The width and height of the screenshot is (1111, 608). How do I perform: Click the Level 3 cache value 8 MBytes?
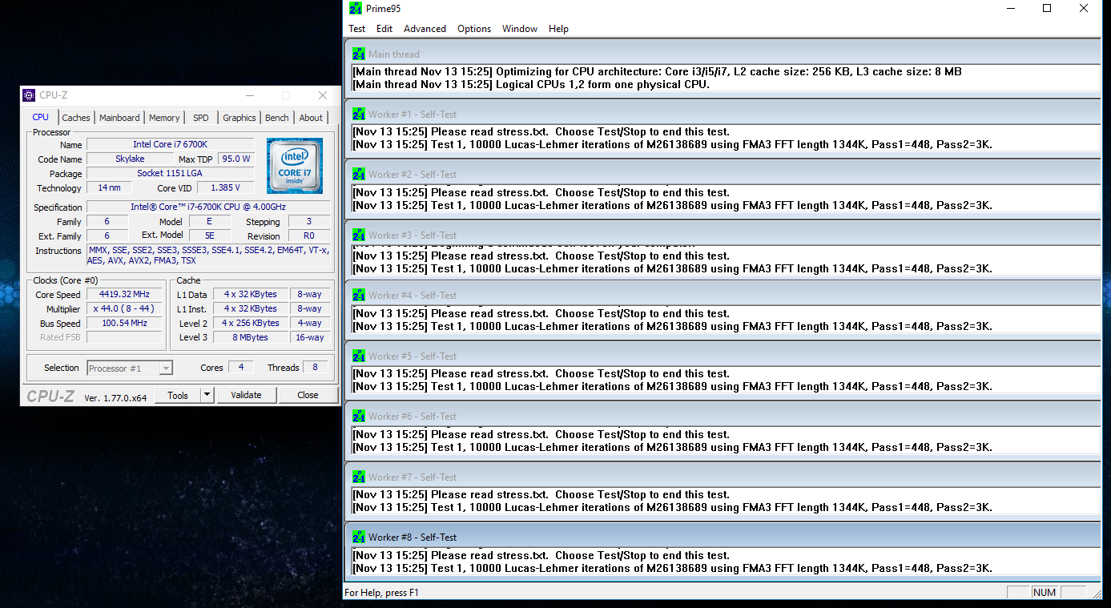click(251, 338)
